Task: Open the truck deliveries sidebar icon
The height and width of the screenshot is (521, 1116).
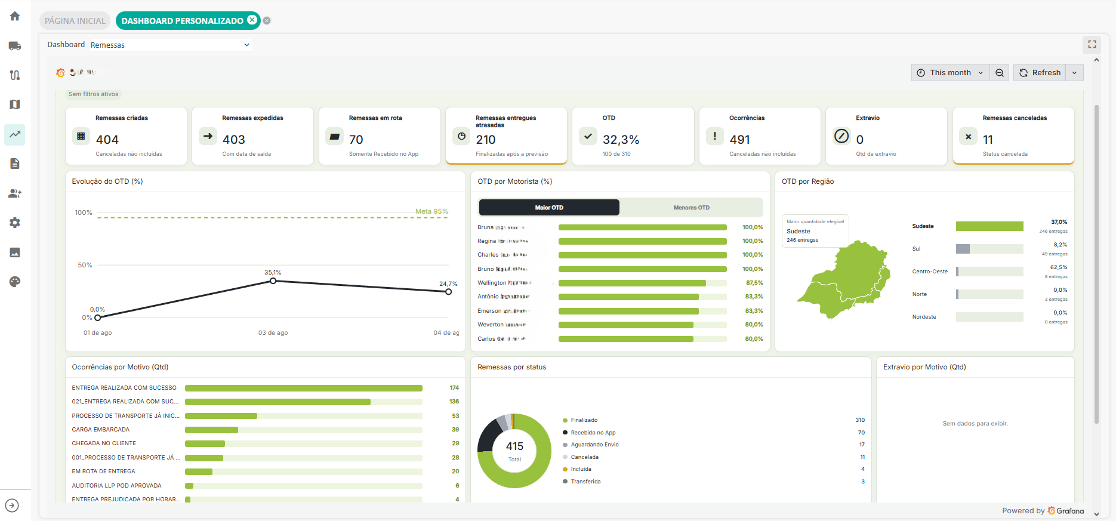Action: 15,46
